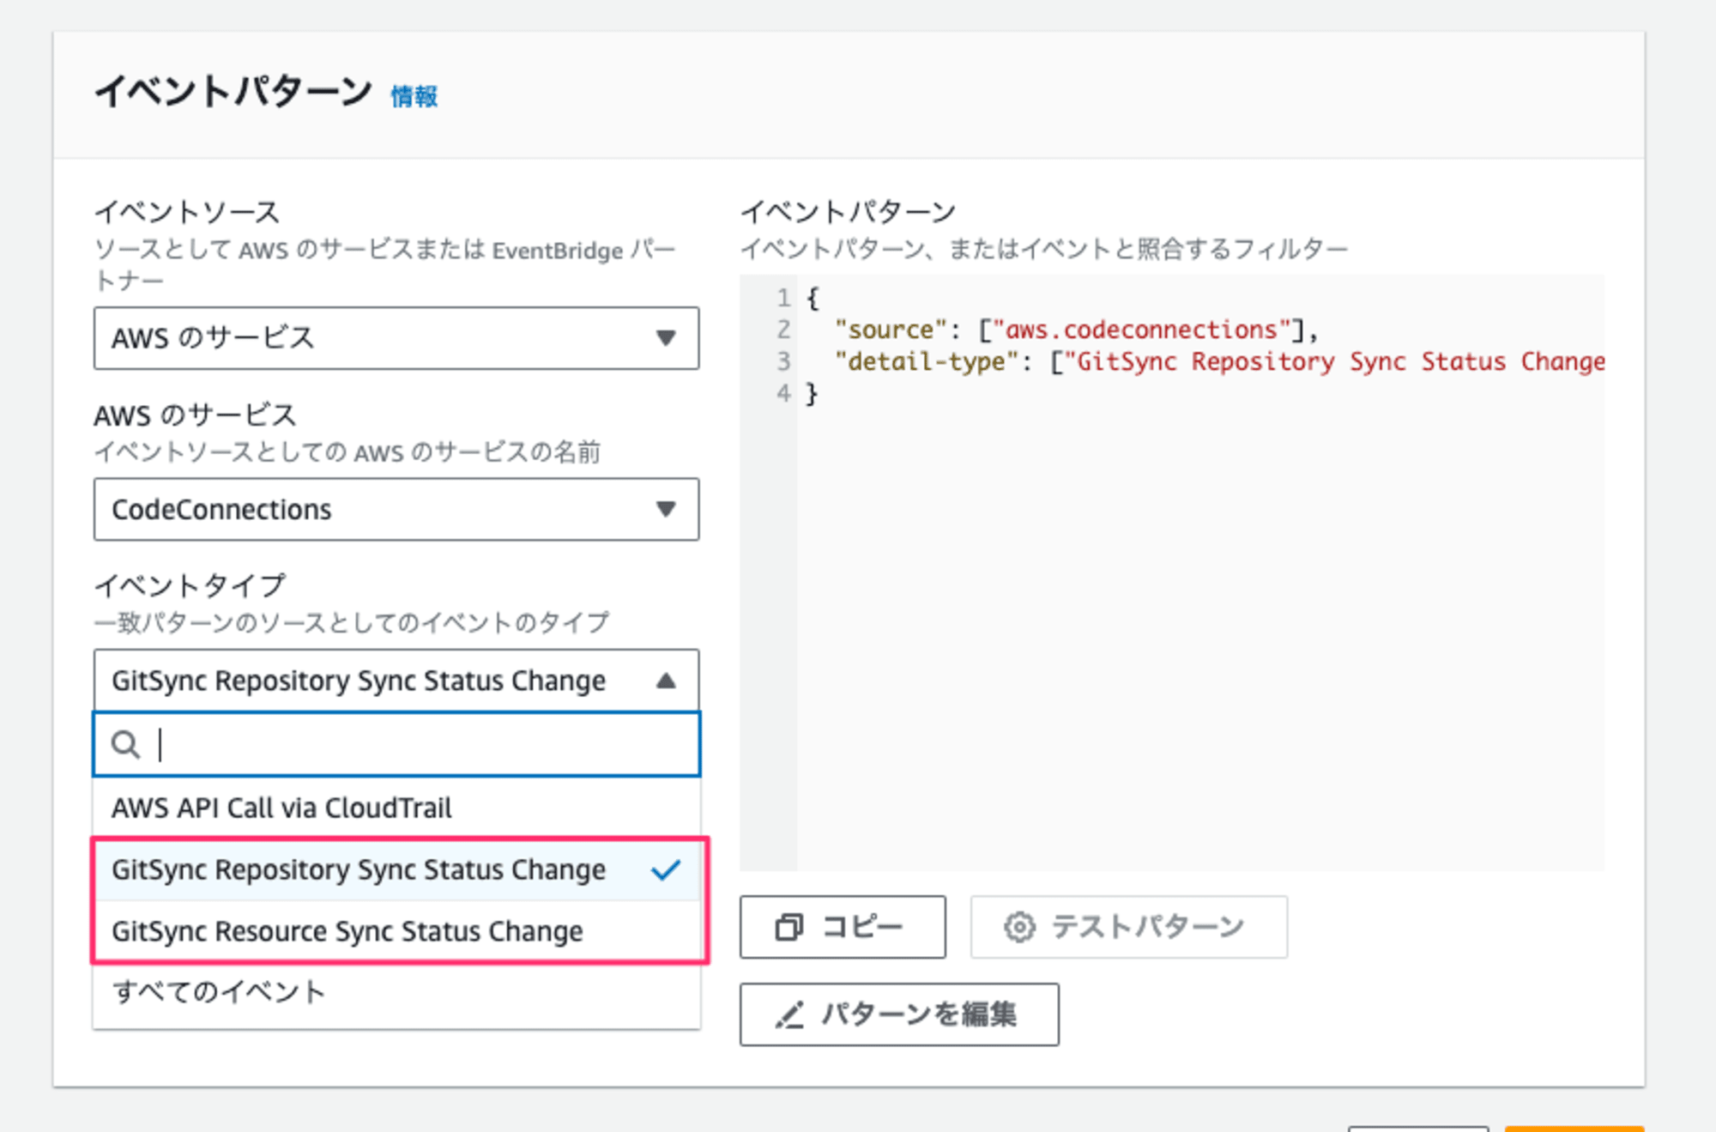Click the イベントタイプ field label
This screenshot has height=1132, width=1716.
(x=190, y=585)
